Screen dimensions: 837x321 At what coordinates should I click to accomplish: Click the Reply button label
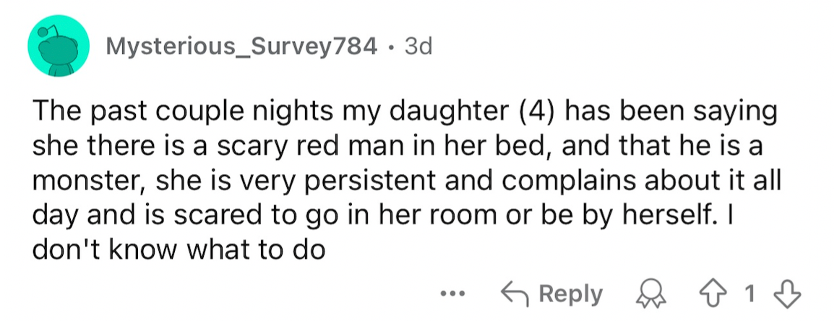click(x=570, y=294)
